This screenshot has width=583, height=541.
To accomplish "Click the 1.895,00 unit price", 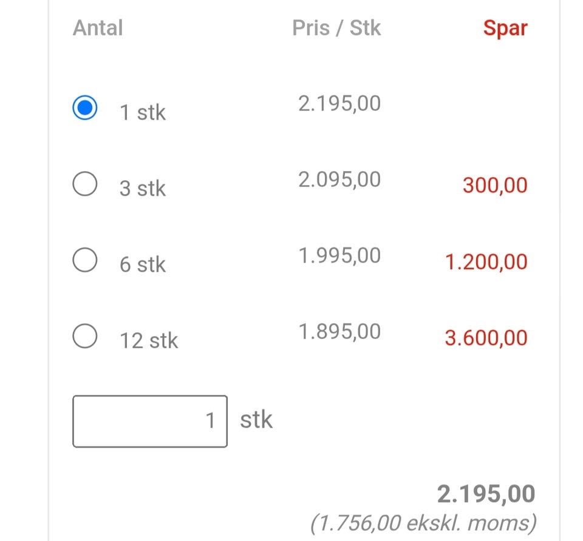I will tap(339, 331).
